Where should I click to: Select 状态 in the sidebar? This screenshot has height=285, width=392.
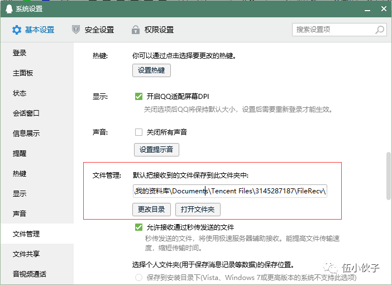37,93
